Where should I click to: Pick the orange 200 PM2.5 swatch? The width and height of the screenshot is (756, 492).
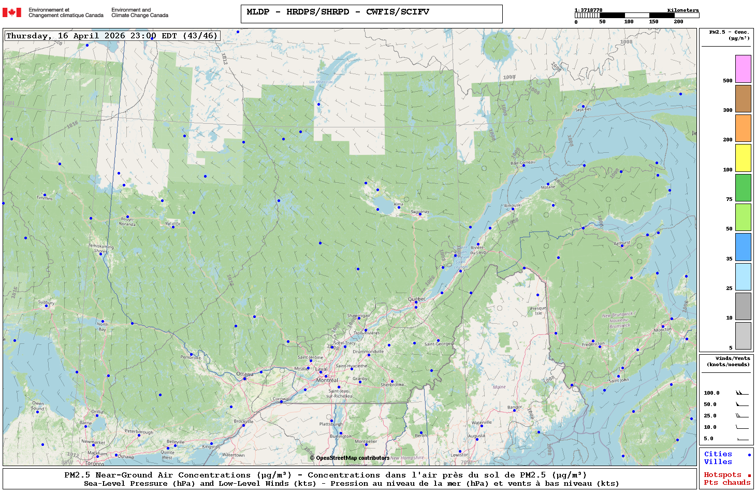[x=743, y=128]
